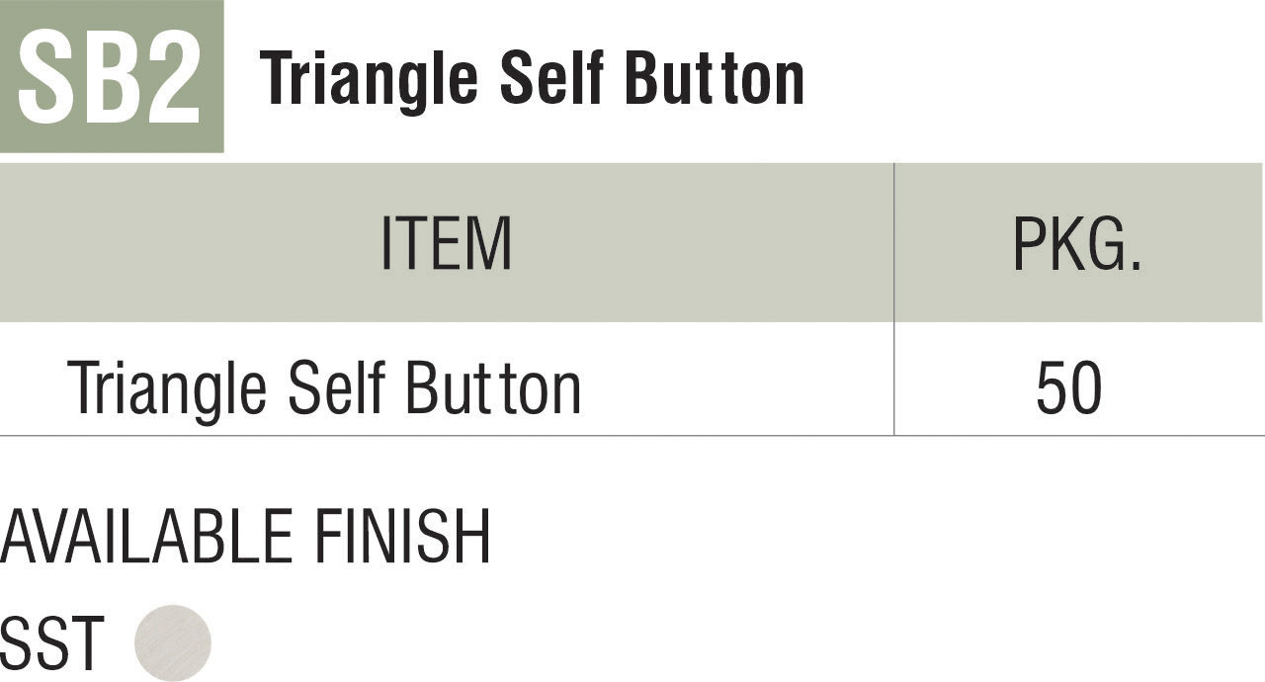The width and height of the screenshot is (1265, 682).
Task: Click the PKG. column header
Action: tap(1077, 243)
